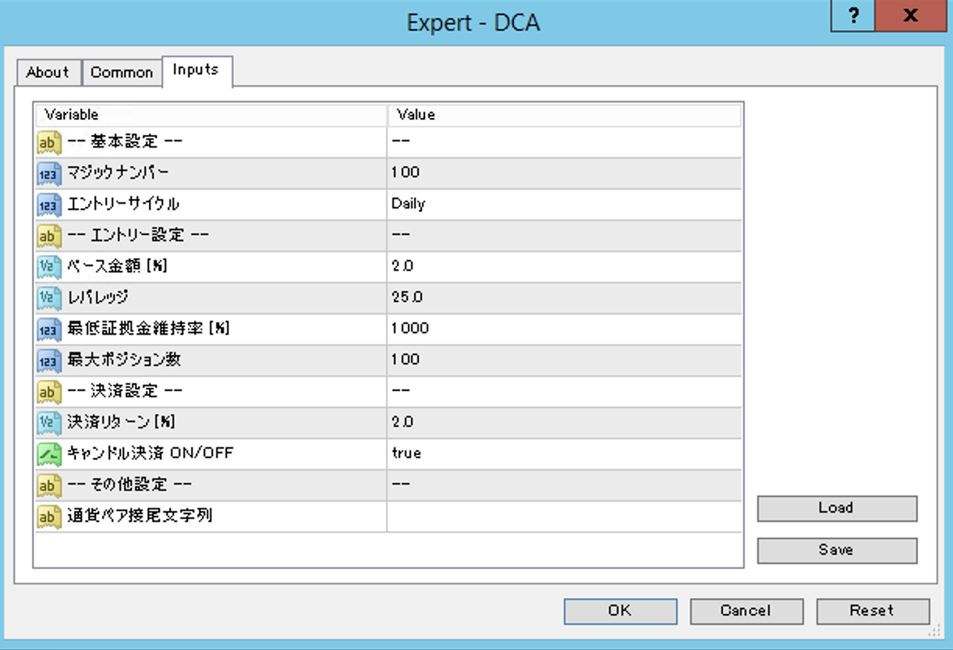This screenshot has height=650, width=953.
Task: Click the icon beside レバレッジ
Action: 49,298
